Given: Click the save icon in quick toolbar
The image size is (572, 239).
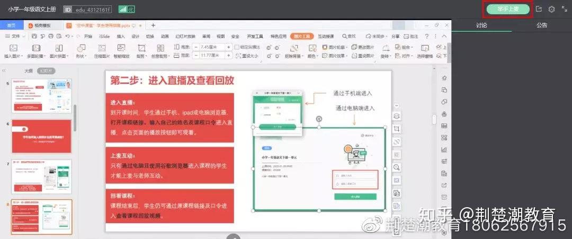Looking at the screenshot, I should [x=34, y=36].
